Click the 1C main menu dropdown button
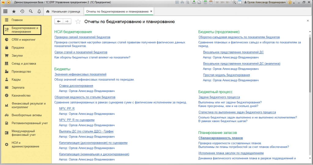The height and width of the screenshot is (165, 313). [x=8, y=2]
